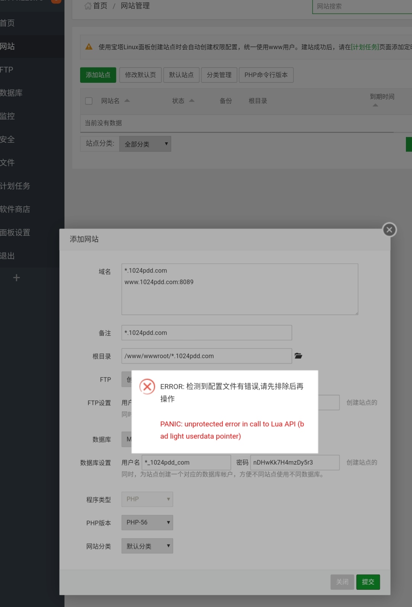
Task: Close the add-website dialog with X icon
Action: point(389,230)
